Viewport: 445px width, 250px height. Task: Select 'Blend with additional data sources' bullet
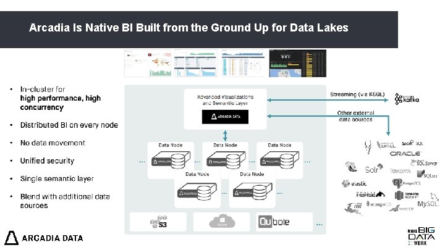pyautogui.click(x=65, y=201)
